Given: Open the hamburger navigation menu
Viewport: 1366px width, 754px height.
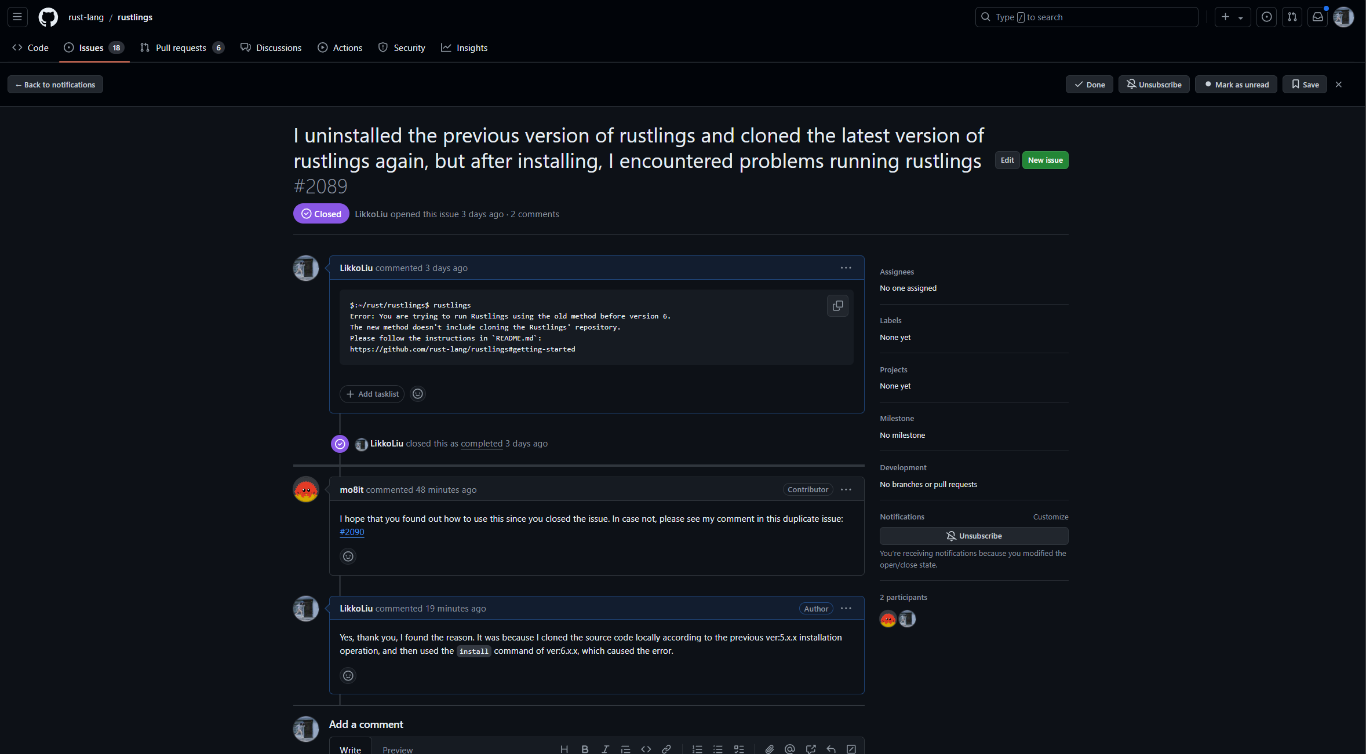Looking at the screenshot, I should [x=17, y=17].
